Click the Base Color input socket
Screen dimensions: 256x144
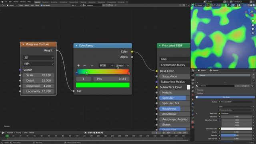(156, 71)
